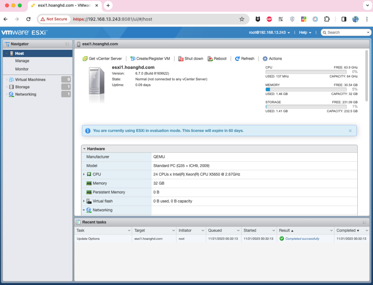The width and height of the screenshot is (373, 285).
Task: Select Manage under Host
Action: pyautogui.click(x=22, y=61)
